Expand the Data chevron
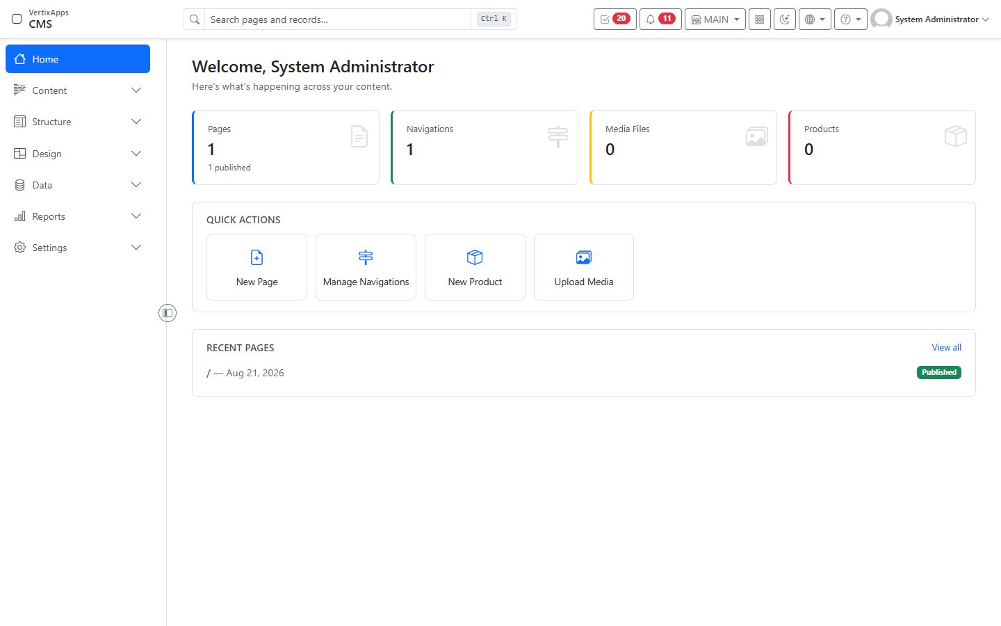 tap(136, 185)
